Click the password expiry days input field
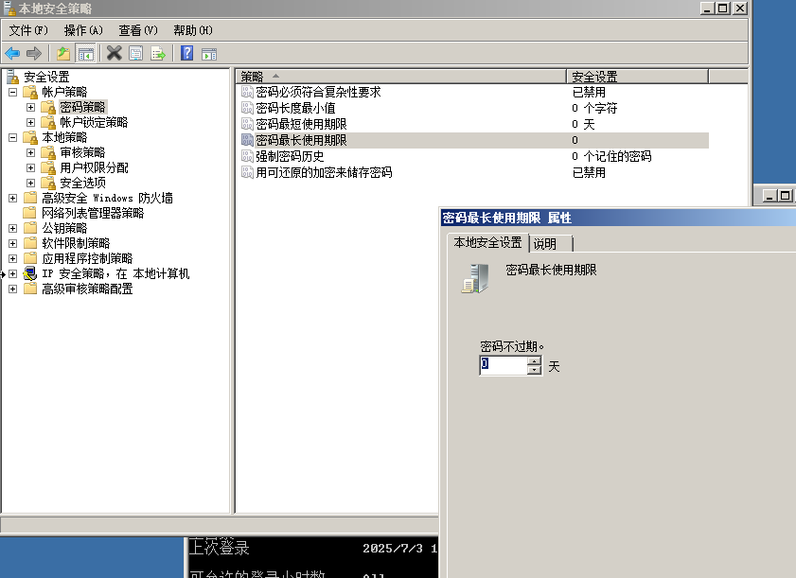The image size is (796, 578). tap(503, 365)
